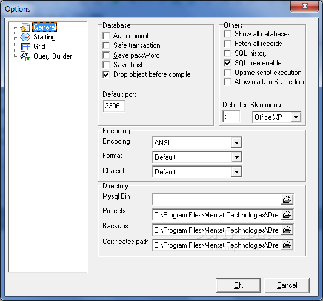Enable Safe transaction checkbox
323x301 pixels.
coord(106,45)
